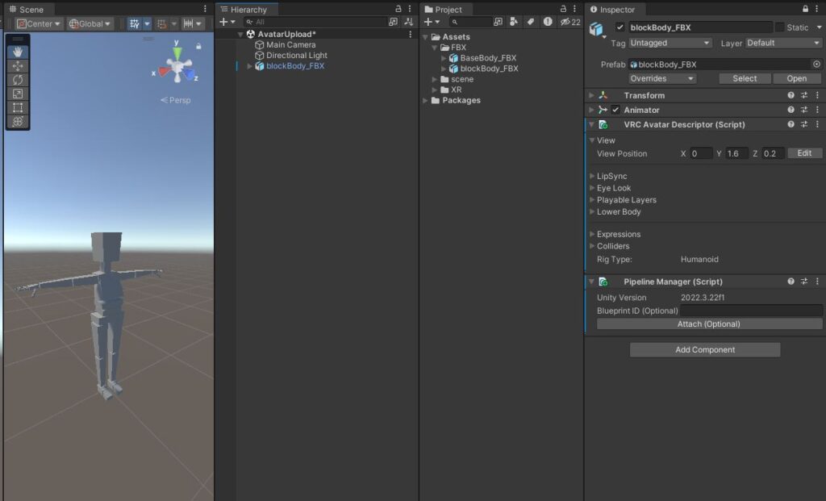Select the Move tool in scene toolbar
Viewport: 826px width, 501px height.
tap(18, 66)
